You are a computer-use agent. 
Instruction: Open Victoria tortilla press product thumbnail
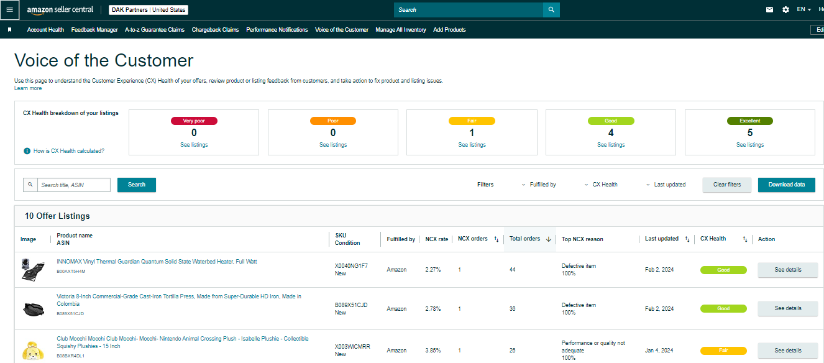33,308
